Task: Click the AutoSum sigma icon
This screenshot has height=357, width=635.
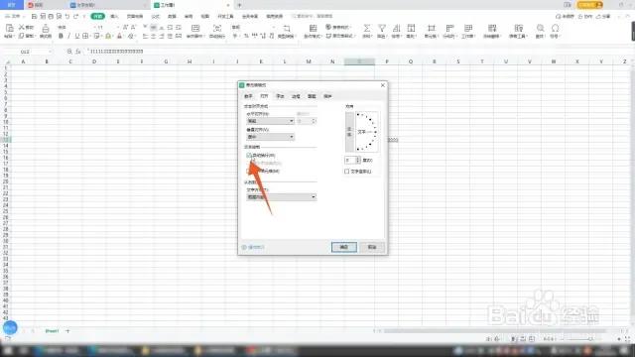Action: (366, 28)
